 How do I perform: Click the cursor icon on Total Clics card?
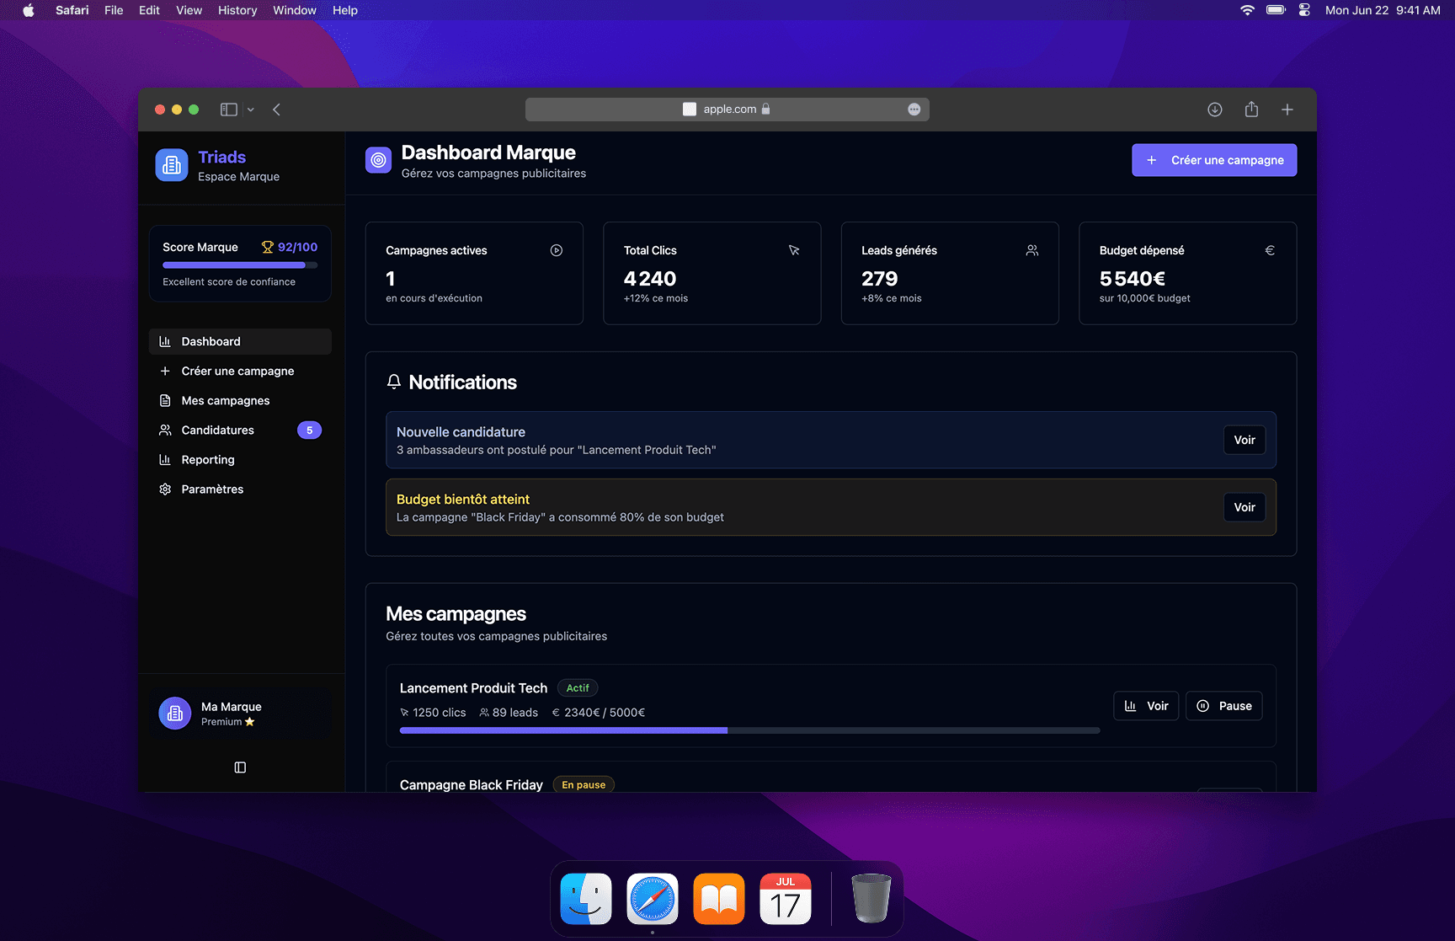[794, 250]
